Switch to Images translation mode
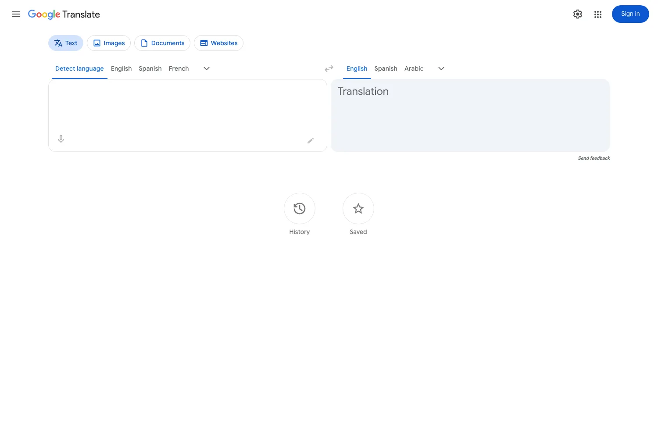This screenshot has height=439, width=658. click(109, 43)
